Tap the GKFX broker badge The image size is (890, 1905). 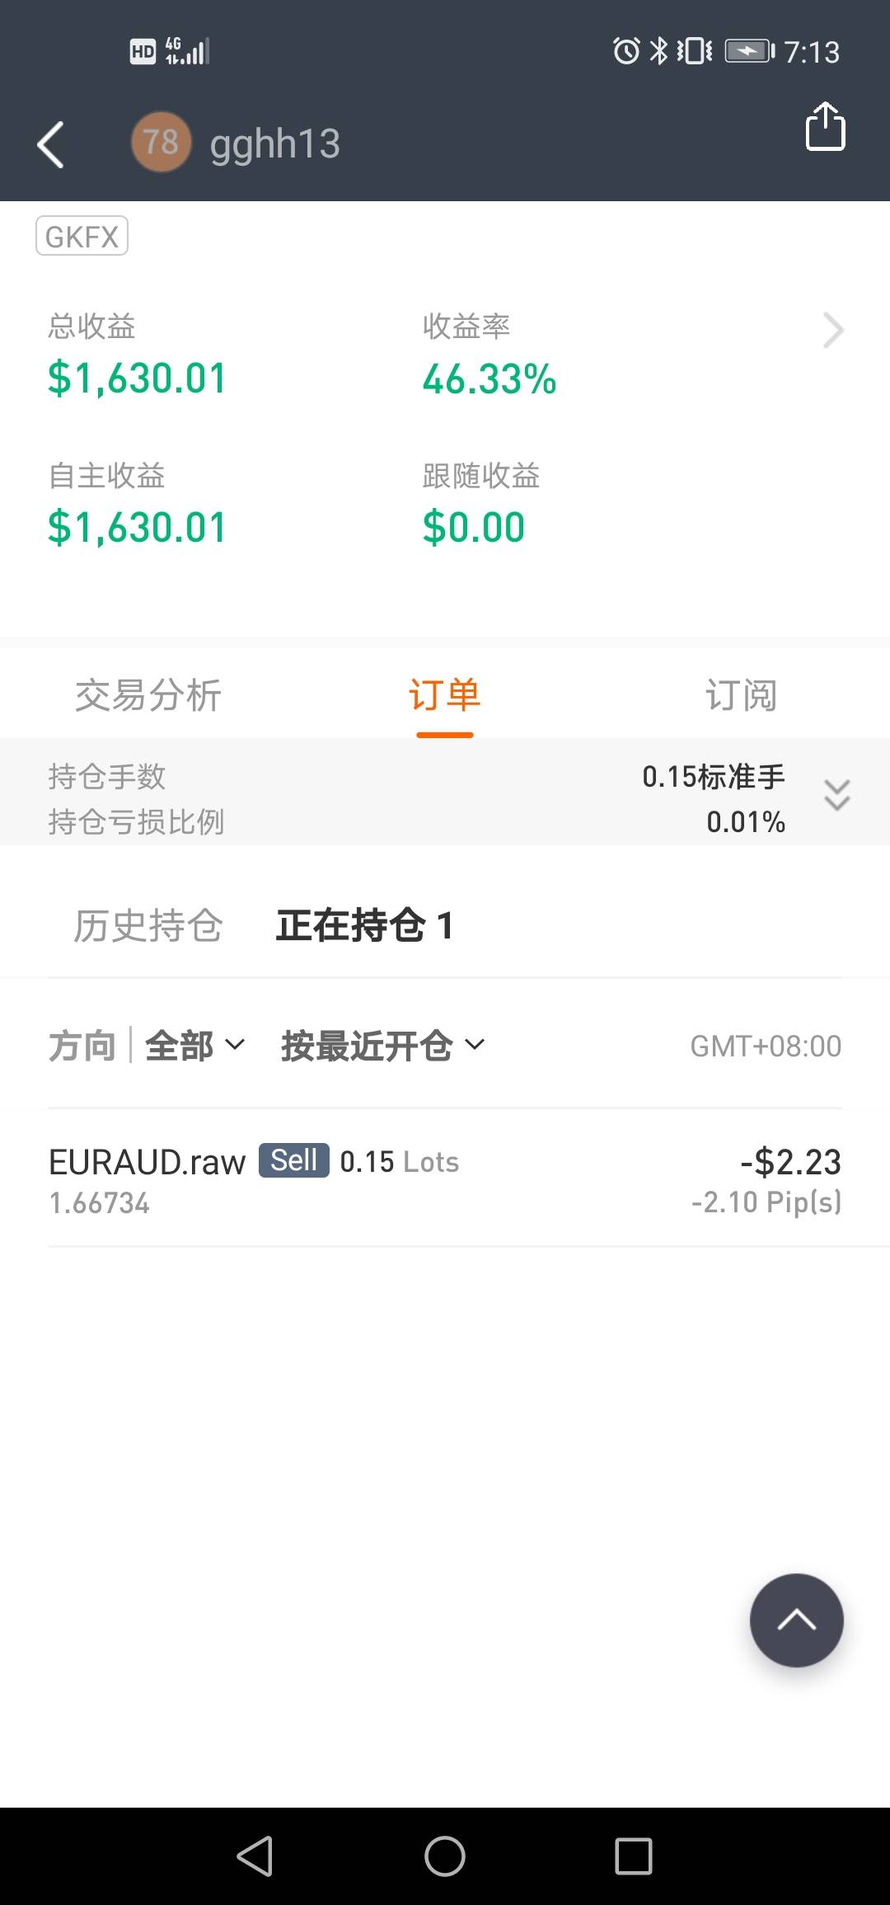(x=82, y=237)
